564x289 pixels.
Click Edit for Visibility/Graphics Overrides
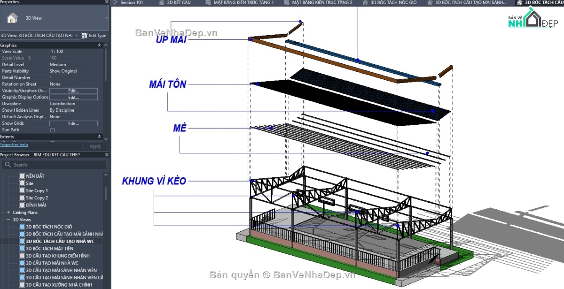73,91
